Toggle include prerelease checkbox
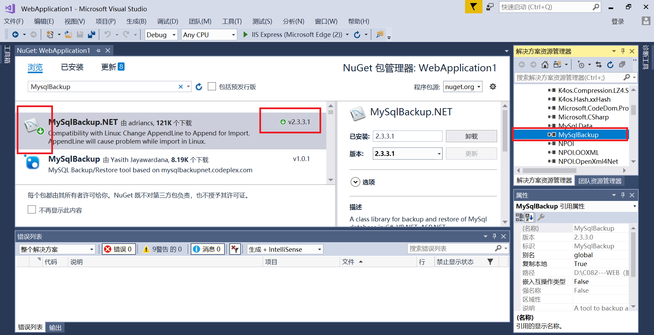The width and height of the screenshot is (654, 335). click(x=212, y=86)
